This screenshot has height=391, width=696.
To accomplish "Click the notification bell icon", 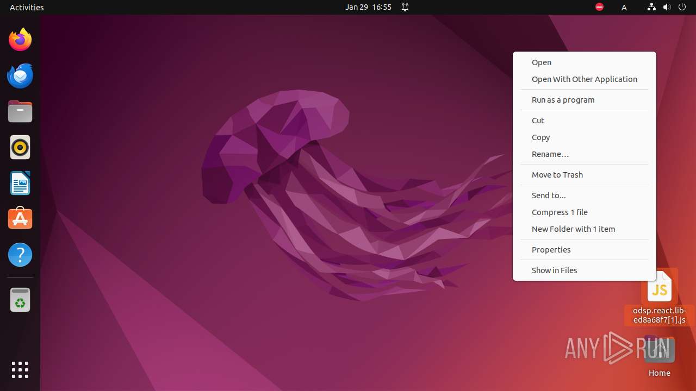I will (405, 7).
